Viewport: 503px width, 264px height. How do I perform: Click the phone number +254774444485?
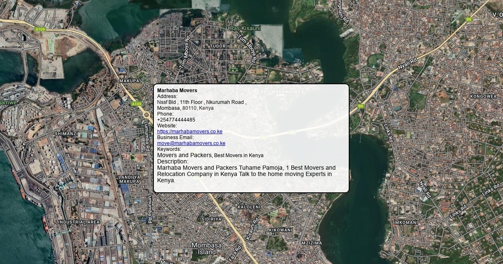coord(176,120)
